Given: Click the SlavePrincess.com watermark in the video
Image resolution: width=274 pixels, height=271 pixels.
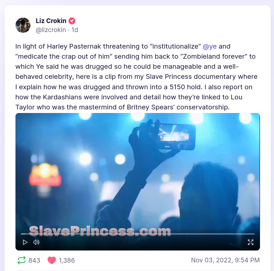Looking at the screenshot, I should tap(100, 231).
